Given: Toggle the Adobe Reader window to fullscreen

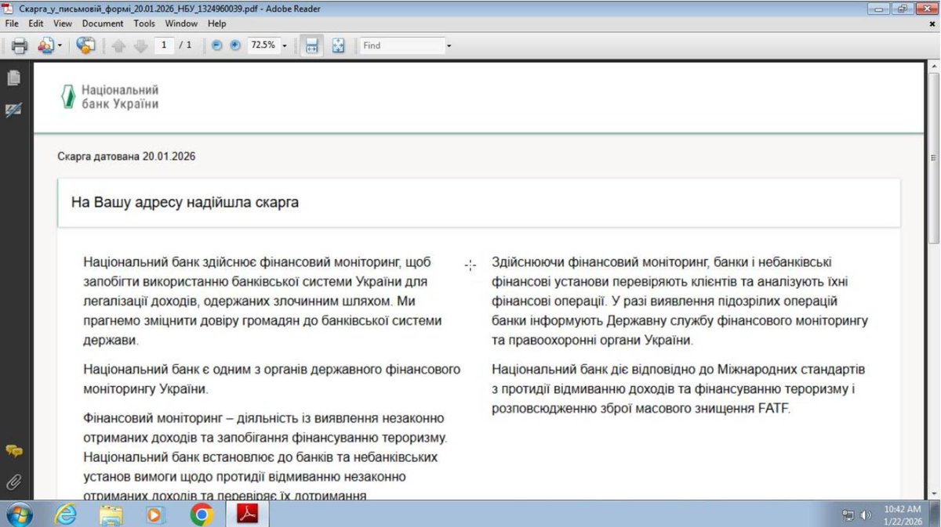Looking at the screenshot, I should pos(904,9).
